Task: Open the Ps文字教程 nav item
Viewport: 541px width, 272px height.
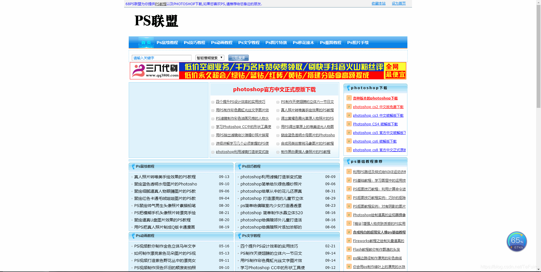Action: [x=249, y=43]
